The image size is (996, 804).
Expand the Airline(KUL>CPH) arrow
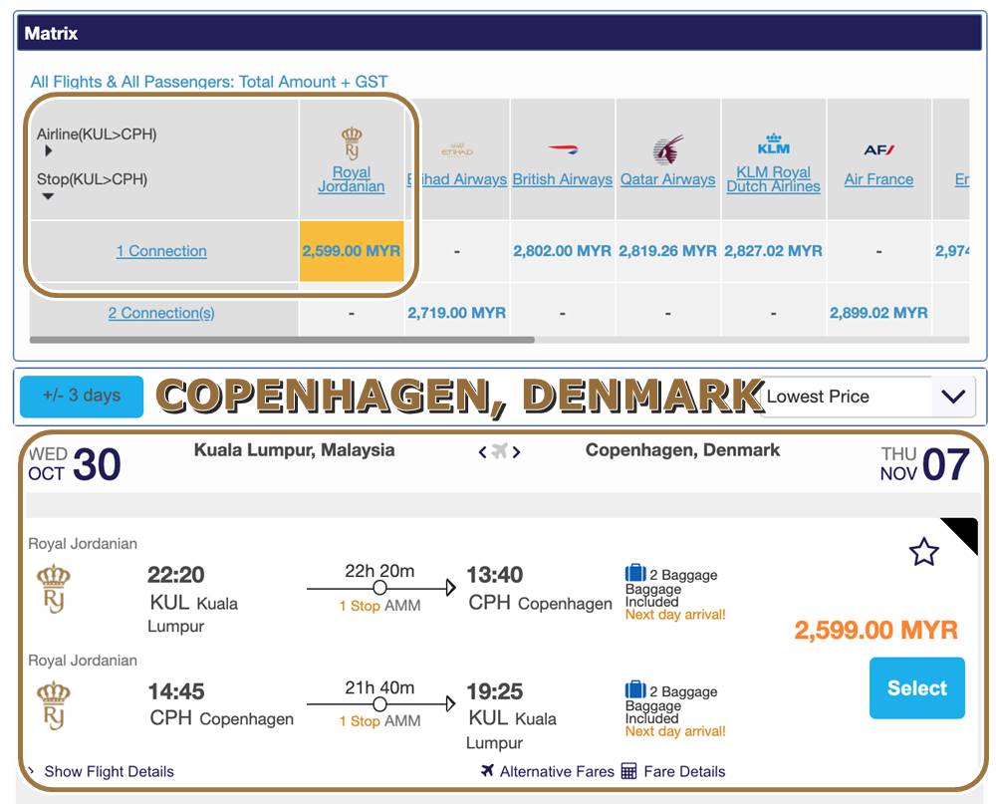coord(48,151)
